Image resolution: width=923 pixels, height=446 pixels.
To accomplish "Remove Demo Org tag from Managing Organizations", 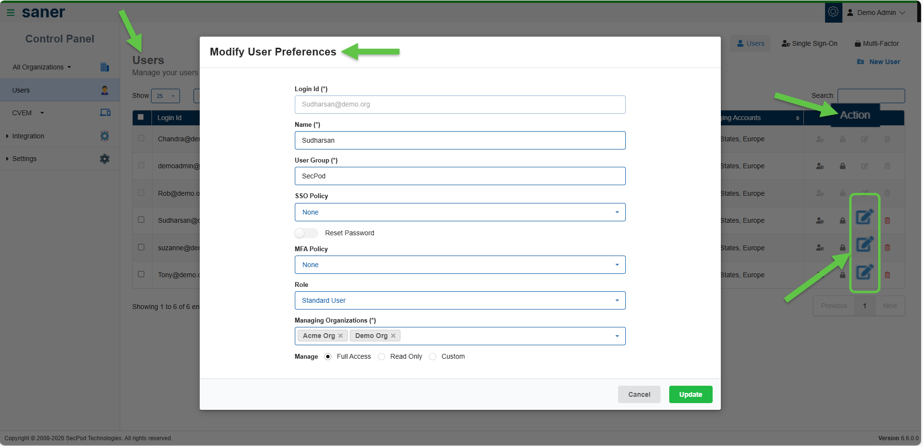I will [393, 336].
